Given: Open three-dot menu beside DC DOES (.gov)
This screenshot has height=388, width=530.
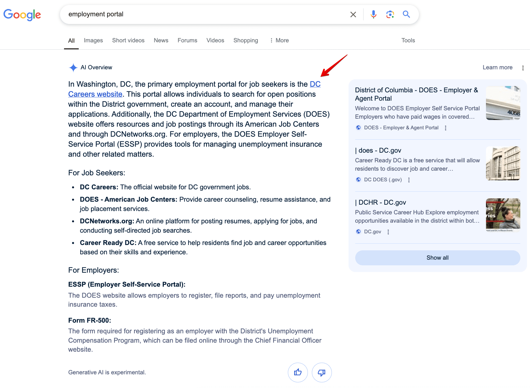Looking at the screenshot, I should 409,180.
